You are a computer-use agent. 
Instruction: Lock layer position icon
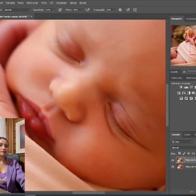pyautogui.click(x=189, y=154)
